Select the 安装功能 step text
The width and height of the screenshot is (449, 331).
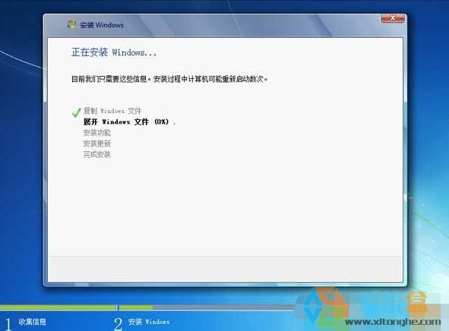tap(96, 133)
